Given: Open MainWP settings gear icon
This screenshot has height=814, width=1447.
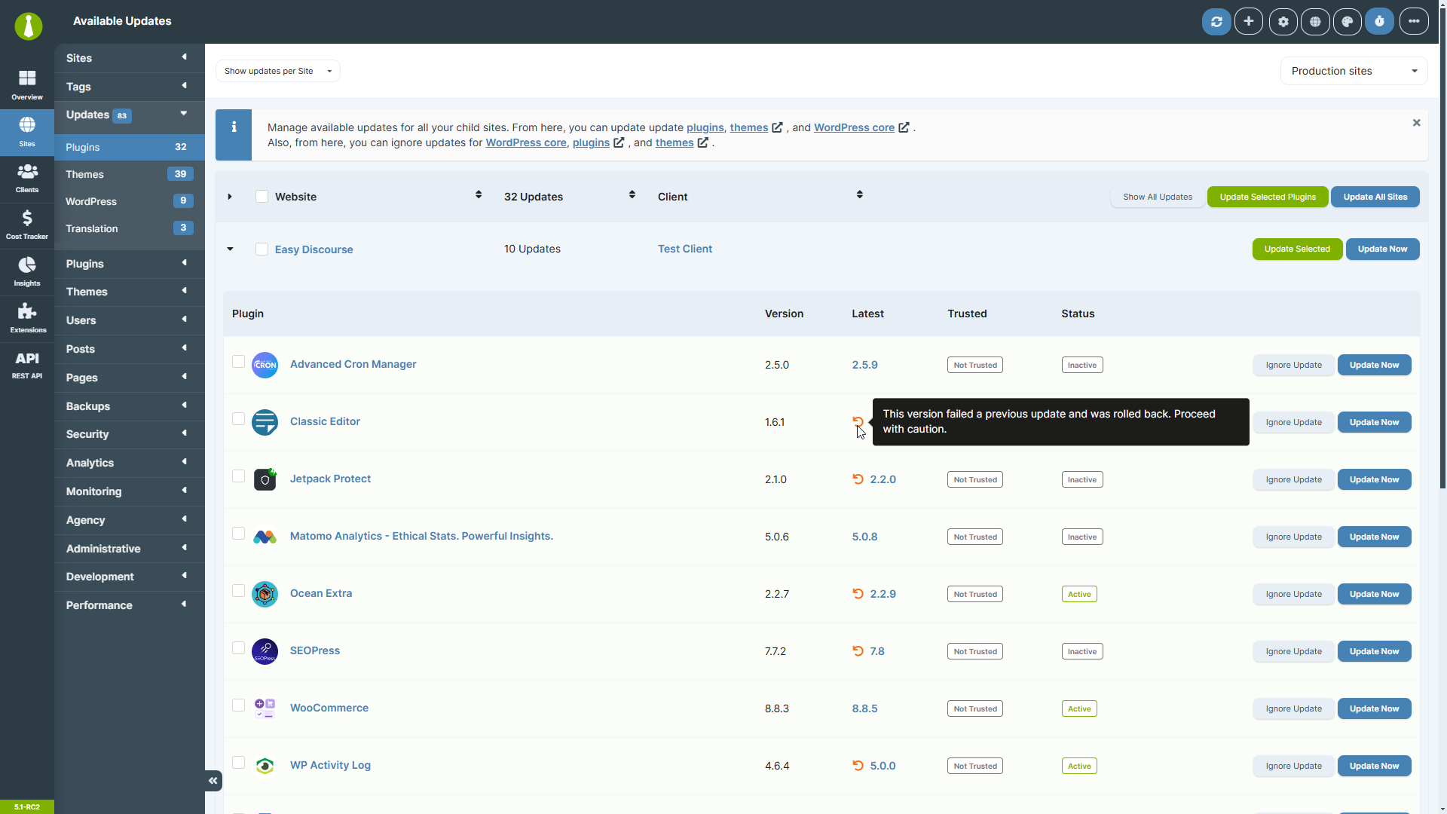Looking at the screenshot, I should click(1282, 22).
